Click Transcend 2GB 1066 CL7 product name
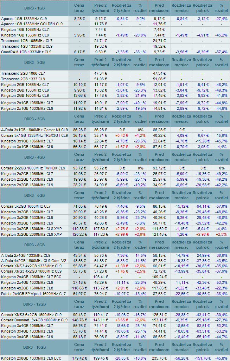Image resolution: width=230 pixels, height=361 pixels. coord(23,73)
